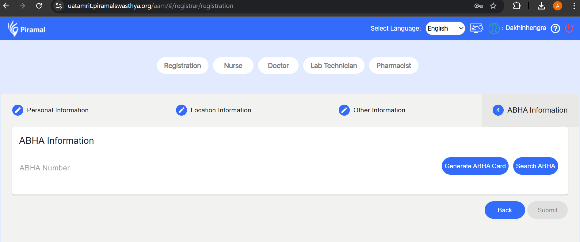This screenshot has height=242, width=580.
Task: Open the Lab Technician tab
Action: [334, 65]
